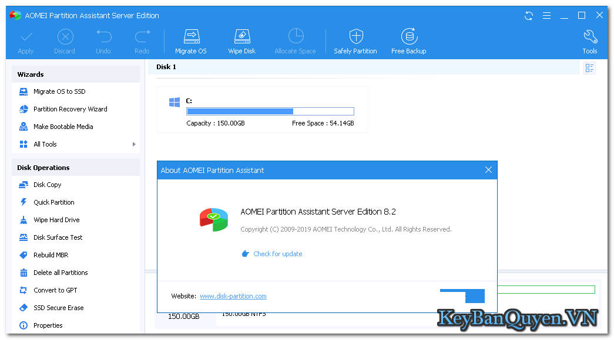Select the 150.00GB disk block at bottom
614x340 pixels.
point(184,317)
